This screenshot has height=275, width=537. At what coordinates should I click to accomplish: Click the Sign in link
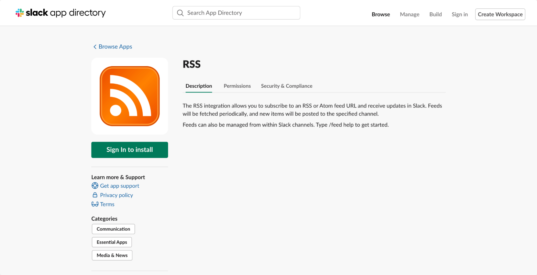(460, 14)
